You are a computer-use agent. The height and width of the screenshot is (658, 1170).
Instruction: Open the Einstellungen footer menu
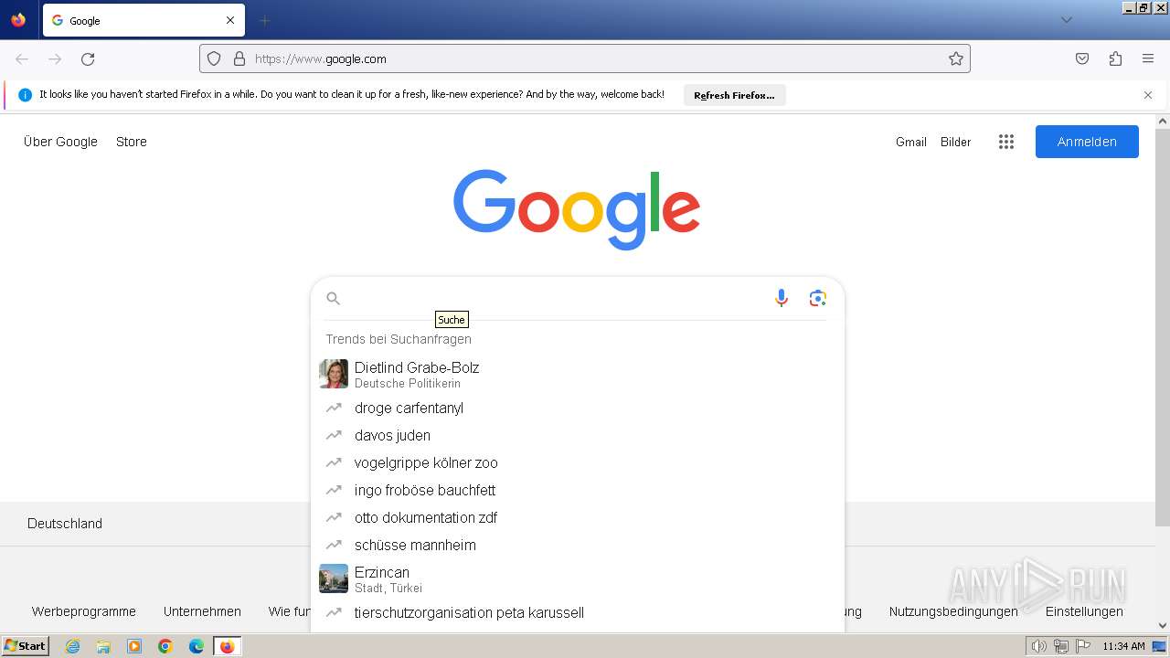click(1084, 611)
